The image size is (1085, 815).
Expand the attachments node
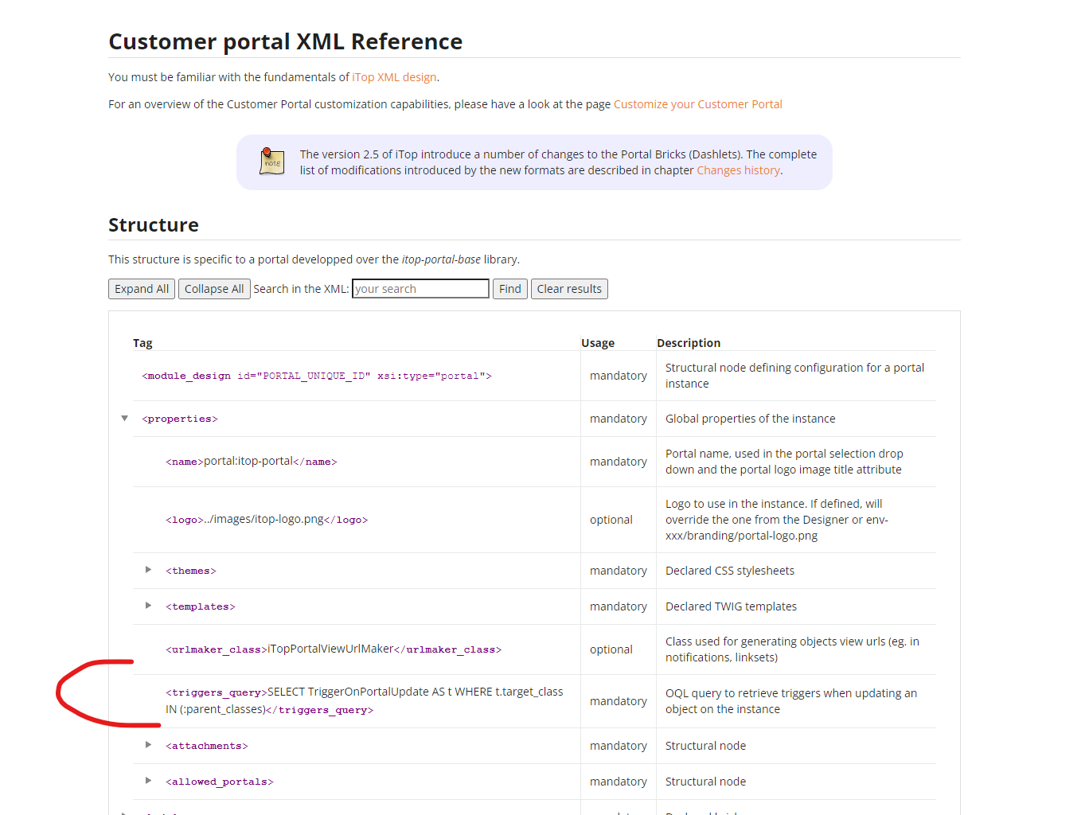pos(148,745)
